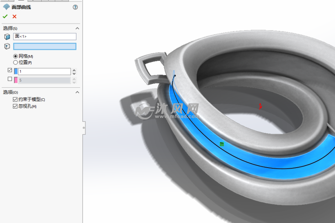Open help for 面部曲线 panel
Image resolution: width=335 pixels, height=223 pixels.
click(75, 7)
